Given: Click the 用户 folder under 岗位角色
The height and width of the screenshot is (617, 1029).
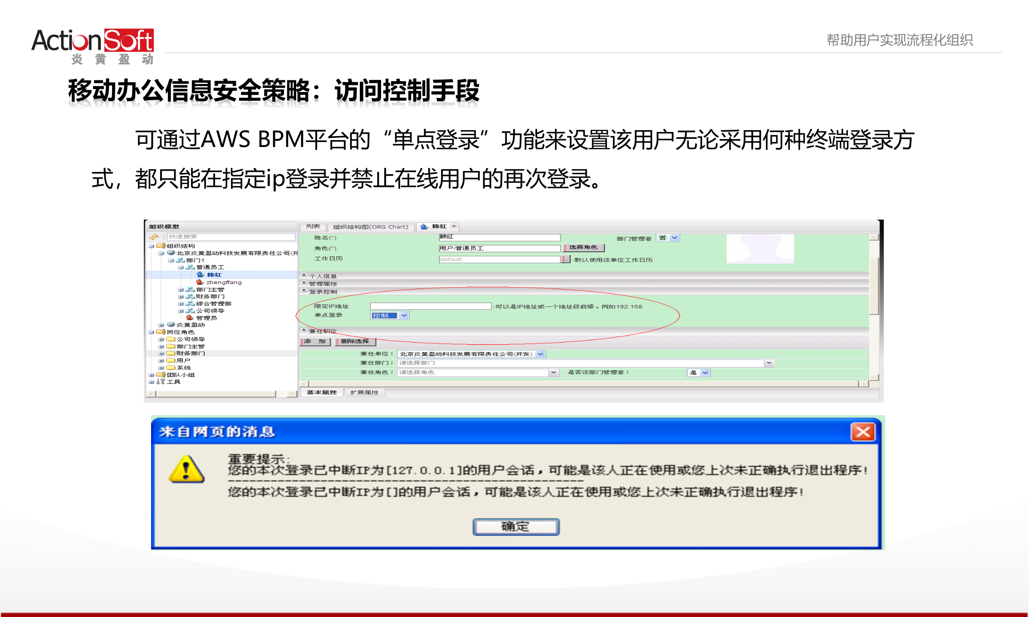Looking at the screenshot, I should coord(170,360).
